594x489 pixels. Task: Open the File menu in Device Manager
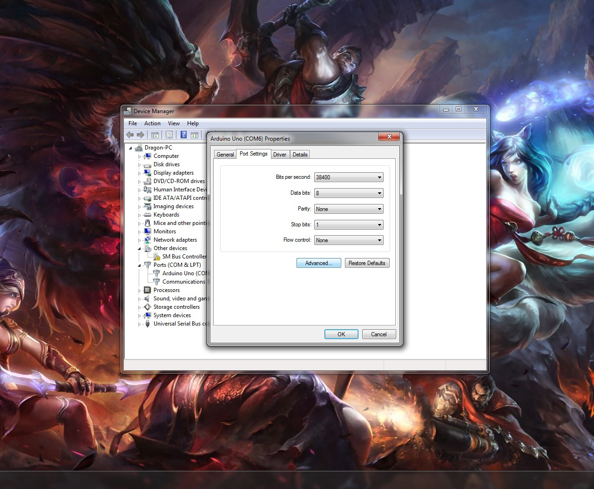pyautogui.click(x=133, y=123)
